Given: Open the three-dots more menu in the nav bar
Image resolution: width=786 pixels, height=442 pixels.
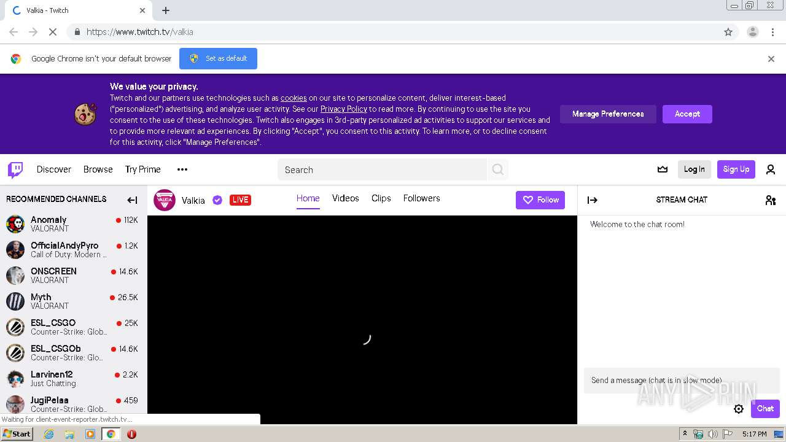Looking at the screenshot, I should click(182, 169).
